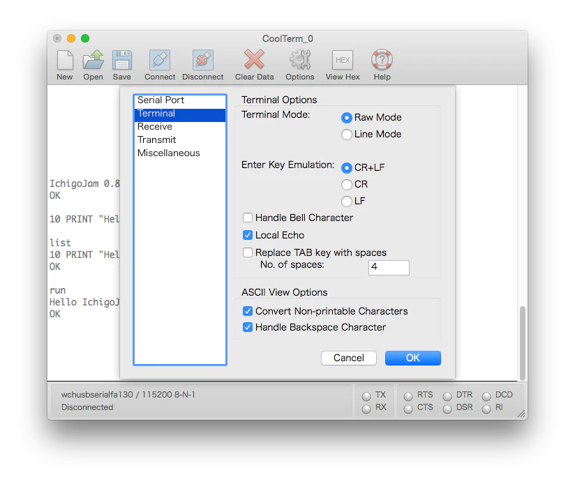Click the DCD status indicator
The width and height of the screenshot is (575, 484).
[486, 396]
